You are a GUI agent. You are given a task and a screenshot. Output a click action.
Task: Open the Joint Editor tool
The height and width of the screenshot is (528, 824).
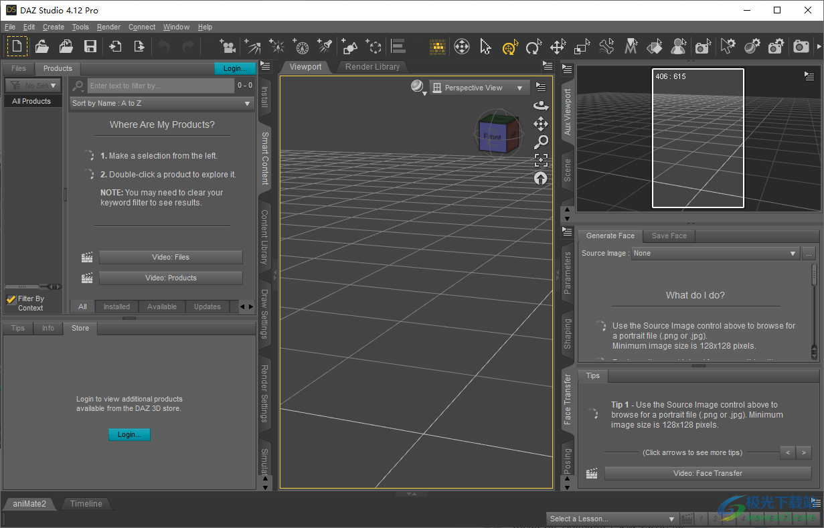606,46
